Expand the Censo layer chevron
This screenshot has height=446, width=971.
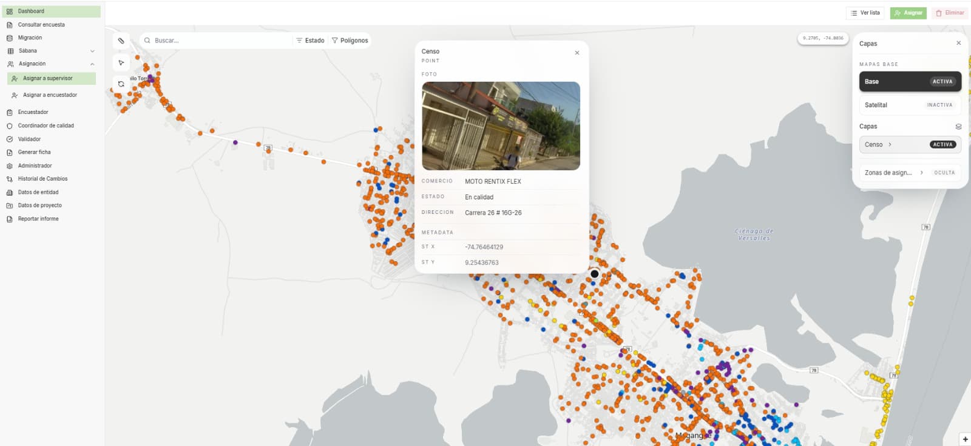(x=890, y=145)
